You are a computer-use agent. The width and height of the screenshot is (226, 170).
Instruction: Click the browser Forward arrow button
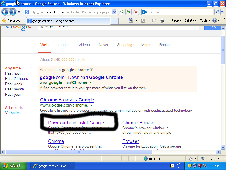click(13, 12)
